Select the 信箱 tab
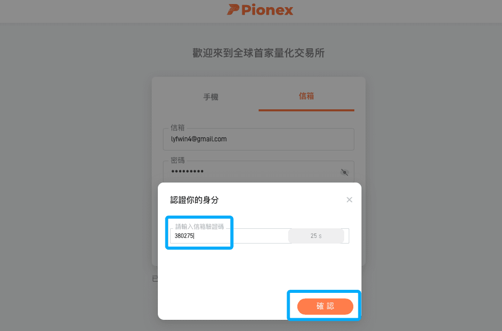This screenshot has height=331, width=502. [306, 96]
